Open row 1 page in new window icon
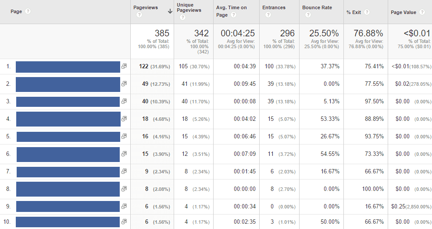 pos(124,66)
